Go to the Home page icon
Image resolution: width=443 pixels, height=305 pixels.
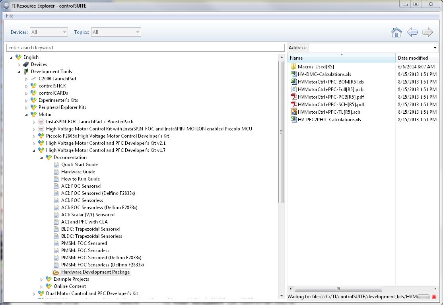[x=396, y=32]
